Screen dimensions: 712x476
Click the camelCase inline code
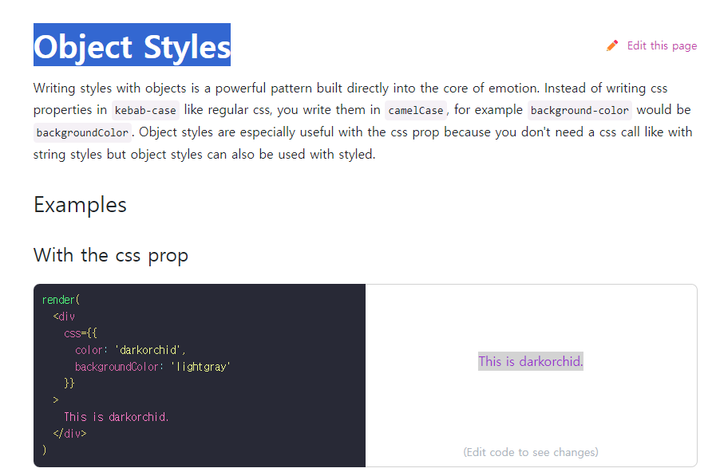coord(416,110)
